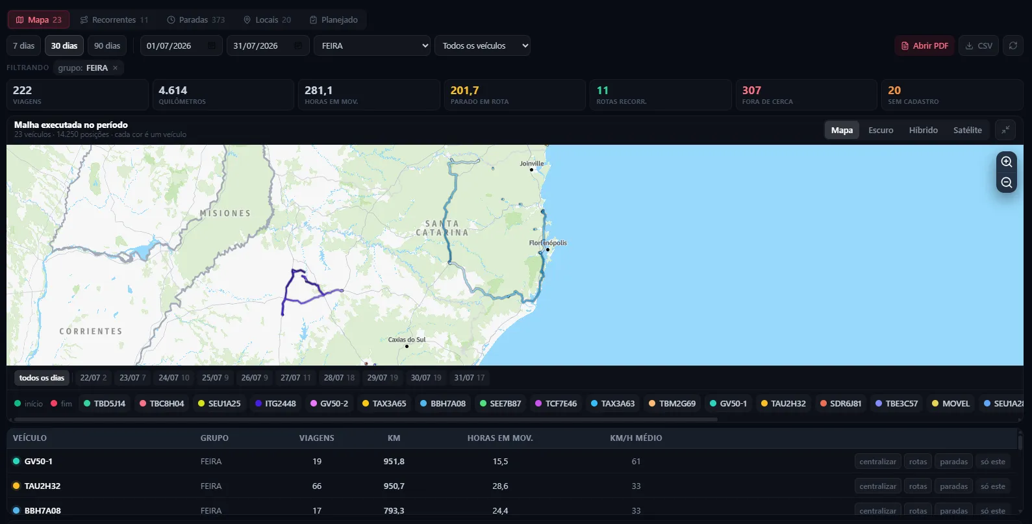Toggle vehicle TBM2G69 legend chip
The image size is (1032, 524).
click(672, 403)
